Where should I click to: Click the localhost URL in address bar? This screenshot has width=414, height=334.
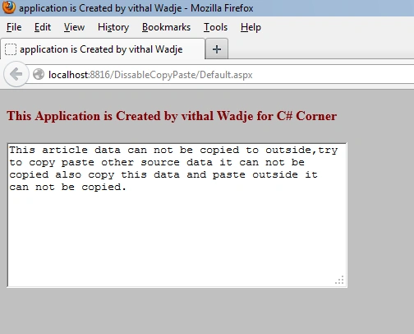click(150, 75)
